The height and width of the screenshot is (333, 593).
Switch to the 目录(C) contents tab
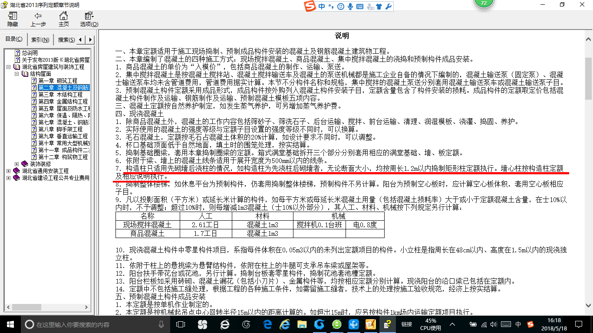14,39
